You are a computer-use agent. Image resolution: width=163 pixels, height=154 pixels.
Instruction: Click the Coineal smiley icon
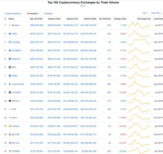point(10,126)
